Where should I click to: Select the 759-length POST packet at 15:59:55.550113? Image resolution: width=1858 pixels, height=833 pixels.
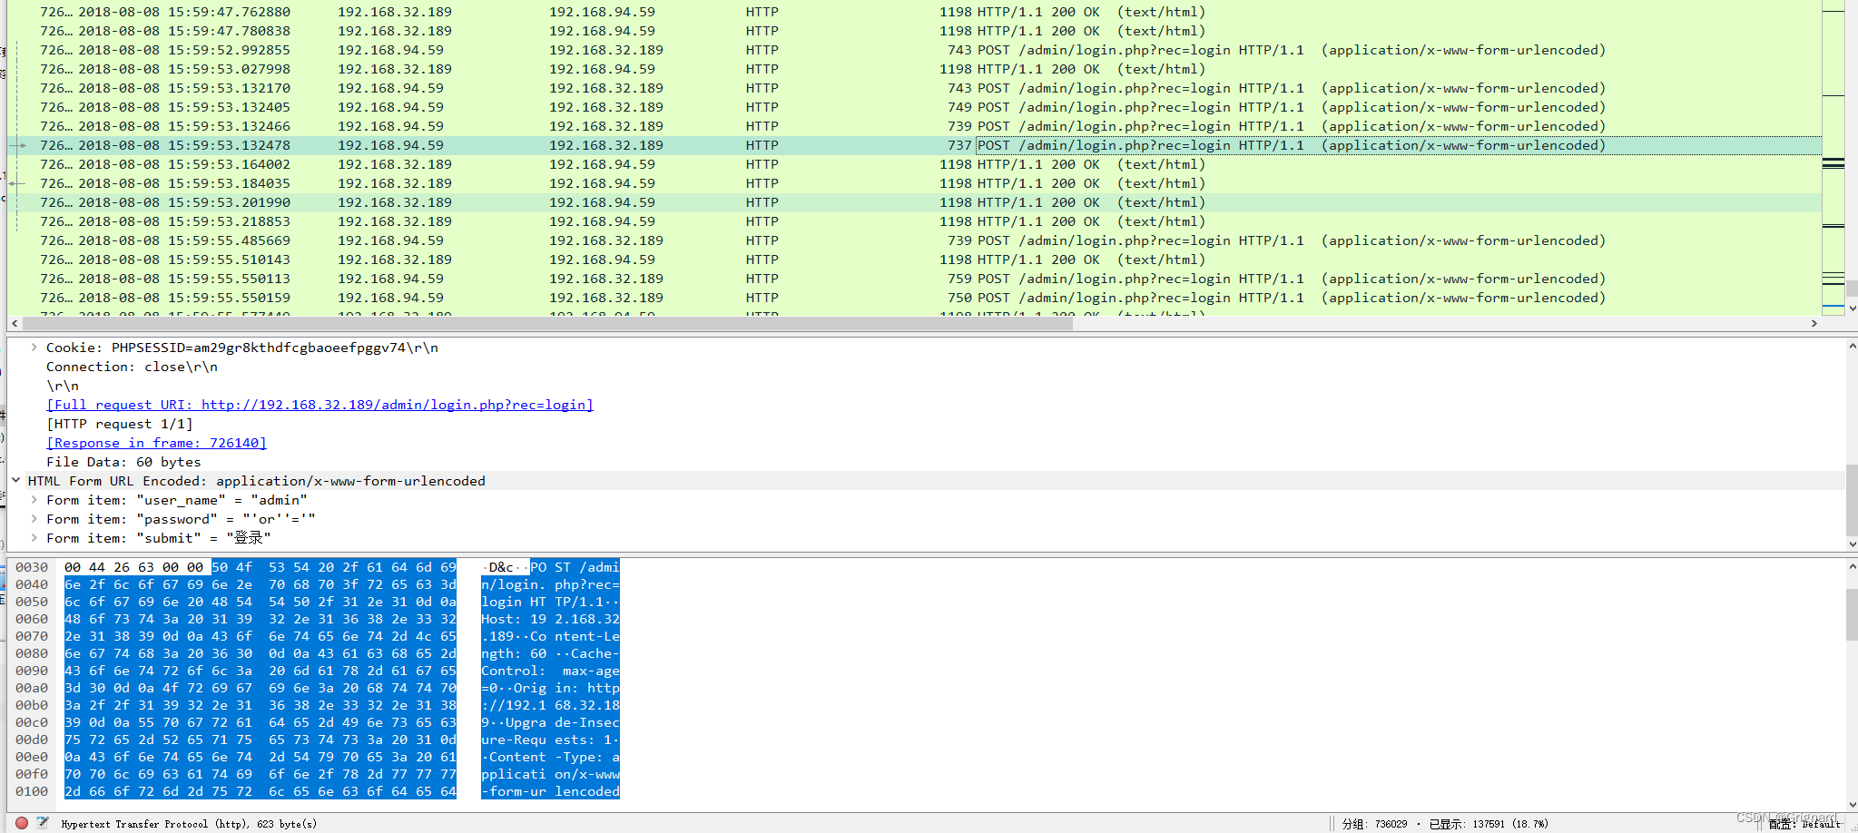click(x=914, y=279)
